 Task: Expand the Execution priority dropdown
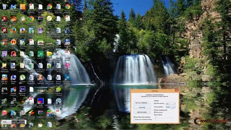(171, 104)
